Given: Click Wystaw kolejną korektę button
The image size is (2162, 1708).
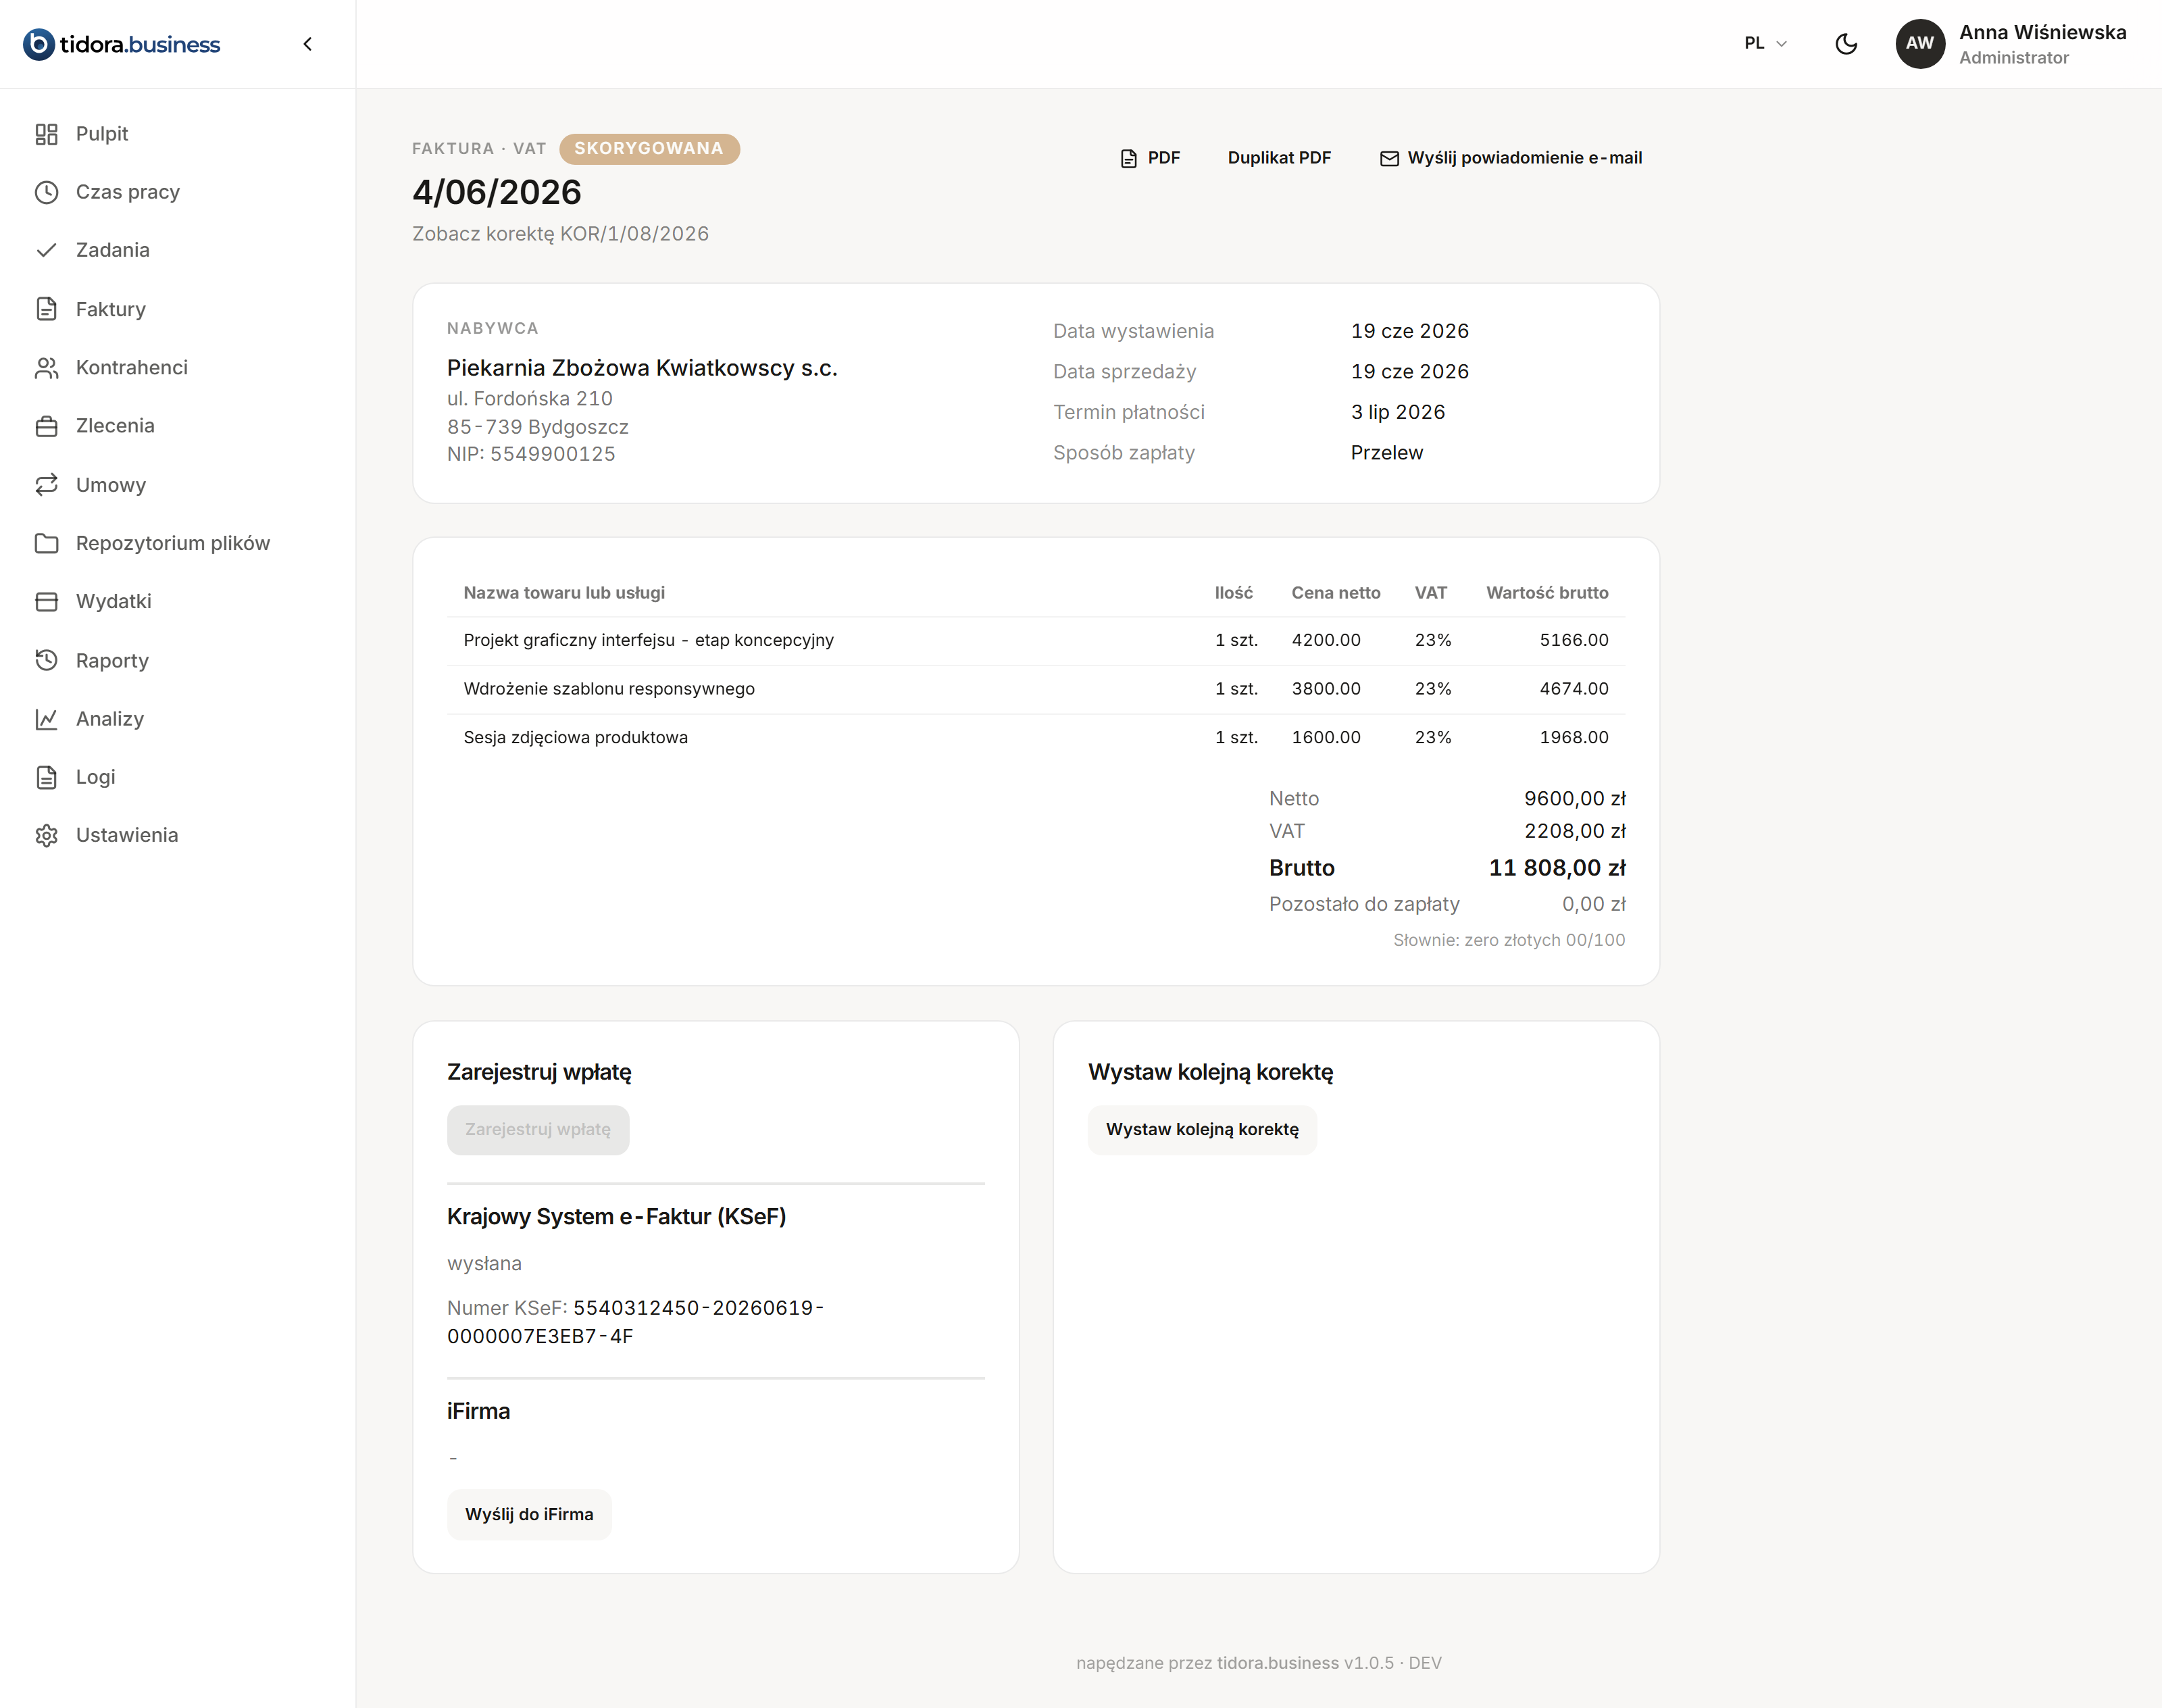Looking at the screenshot, I should click(1202, 1130).
